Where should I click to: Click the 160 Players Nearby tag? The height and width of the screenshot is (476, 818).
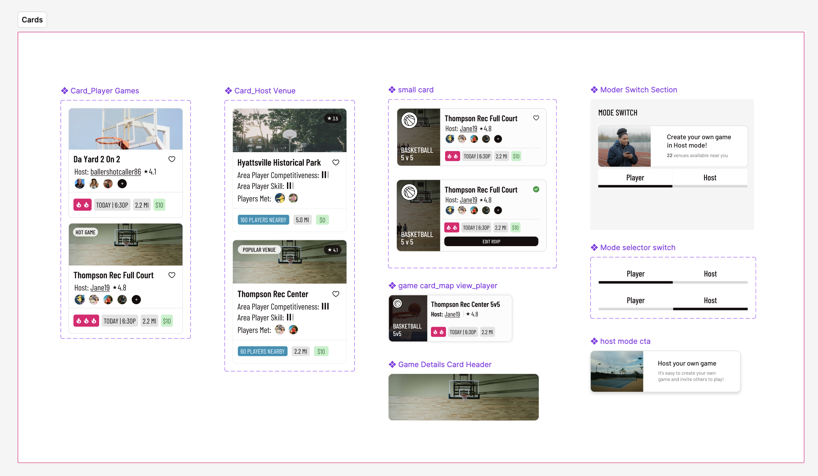pyautogui.click(x=263, y=220)
